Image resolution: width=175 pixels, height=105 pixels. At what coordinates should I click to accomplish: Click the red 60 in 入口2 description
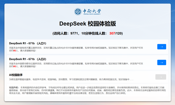pos(15,67)
